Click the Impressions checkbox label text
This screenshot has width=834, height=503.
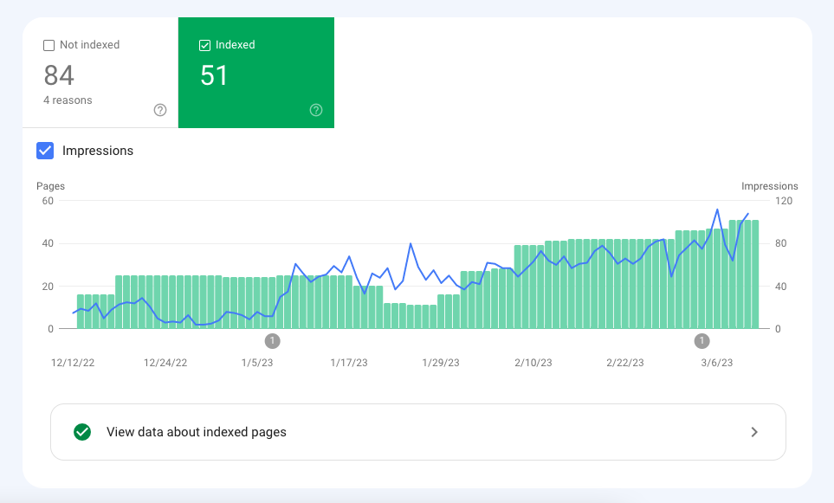98,151
